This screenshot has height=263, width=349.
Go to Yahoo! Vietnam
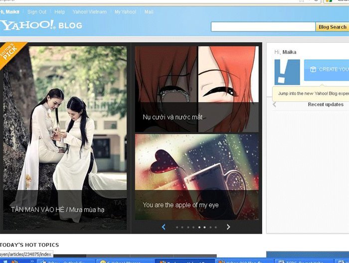(x=89, y=12)
